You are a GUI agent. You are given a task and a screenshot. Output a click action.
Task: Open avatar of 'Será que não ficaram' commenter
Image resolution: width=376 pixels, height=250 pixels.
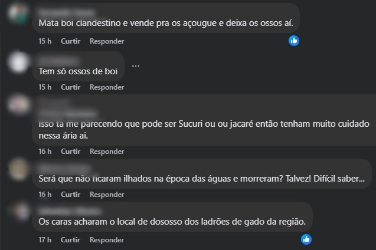pos(19,166)
